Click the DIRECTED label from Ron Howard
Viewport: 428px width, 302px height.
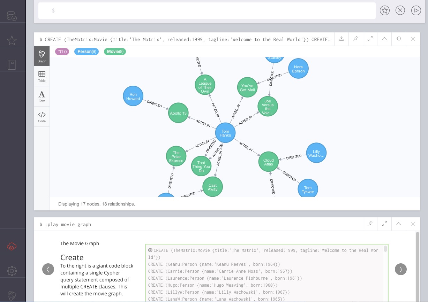pos(155,104)
